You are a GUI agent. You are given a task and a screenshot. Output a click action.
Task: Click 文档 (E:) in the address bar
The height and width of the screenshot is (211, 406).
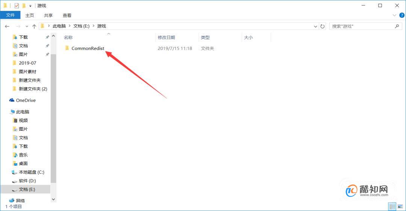click(82, 26)
